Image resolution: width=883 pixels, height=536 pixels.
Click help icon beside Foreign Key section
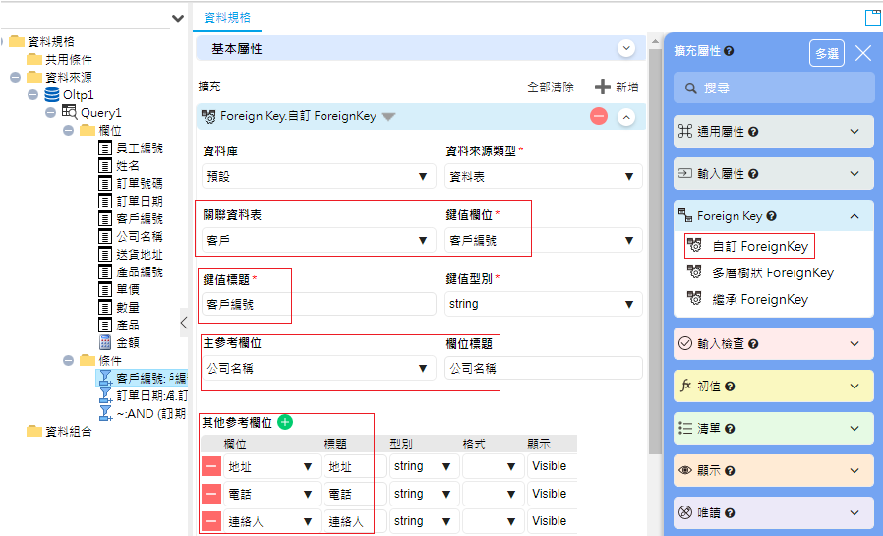click(x=772, y=216)
